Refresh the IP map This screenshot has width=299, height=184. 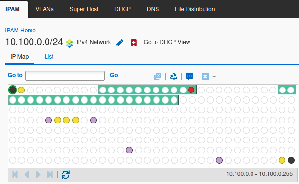pyautogui.click(x=65, y=175)
